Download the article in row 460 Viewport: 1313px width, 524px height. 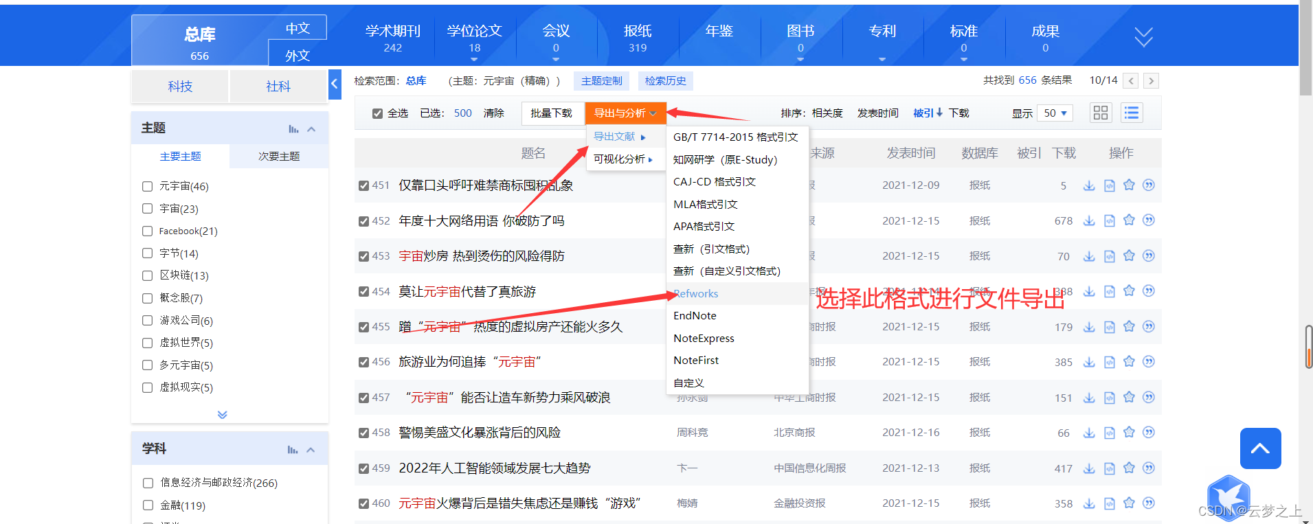pyautogui.click(x=1089, y=503)
